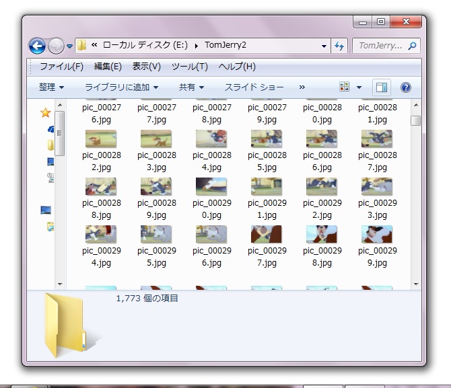Screen dimensions: 451x388
Task: Click file list scroll up arrow
Action: 416,105
